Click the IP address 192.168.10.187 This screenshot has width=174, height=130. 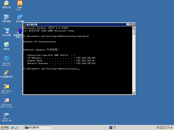click(x=86, y=58)
